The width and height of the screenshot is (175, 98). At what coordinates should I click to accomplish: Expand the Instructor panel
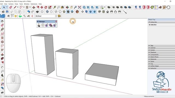(x=161, y=68)
